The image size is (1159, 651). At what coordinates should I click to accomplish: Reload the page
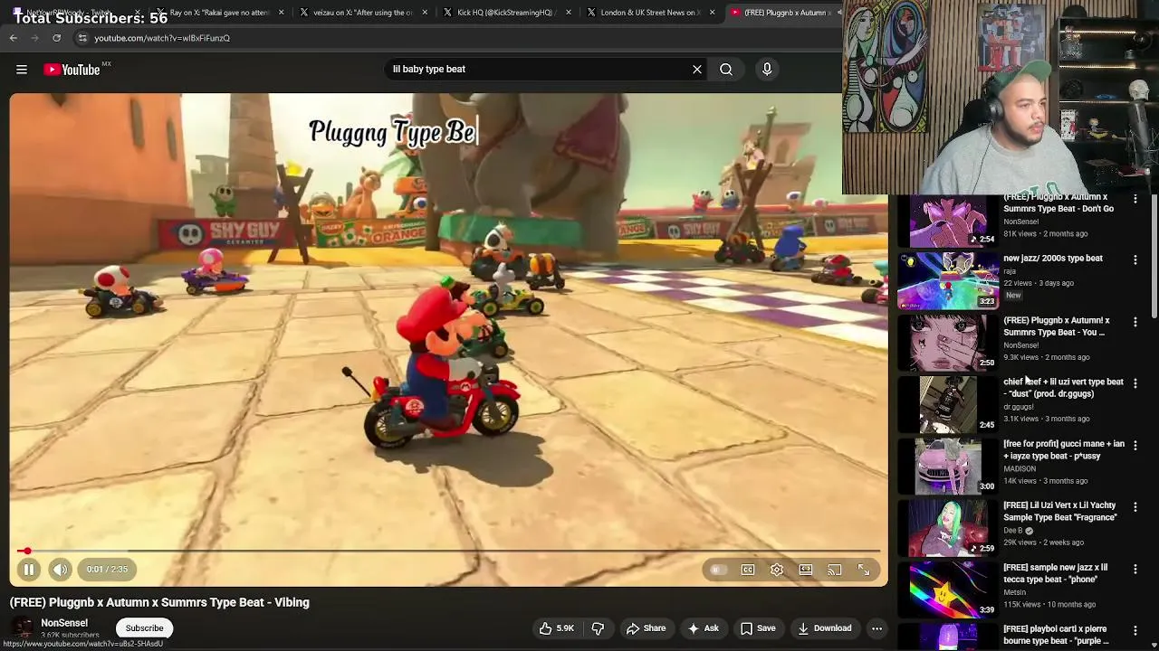[57, 38]
